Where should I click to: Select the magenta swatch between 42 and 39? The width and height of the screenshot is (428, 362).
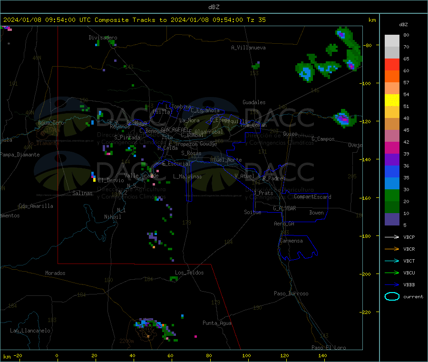[x=392, y=147]
